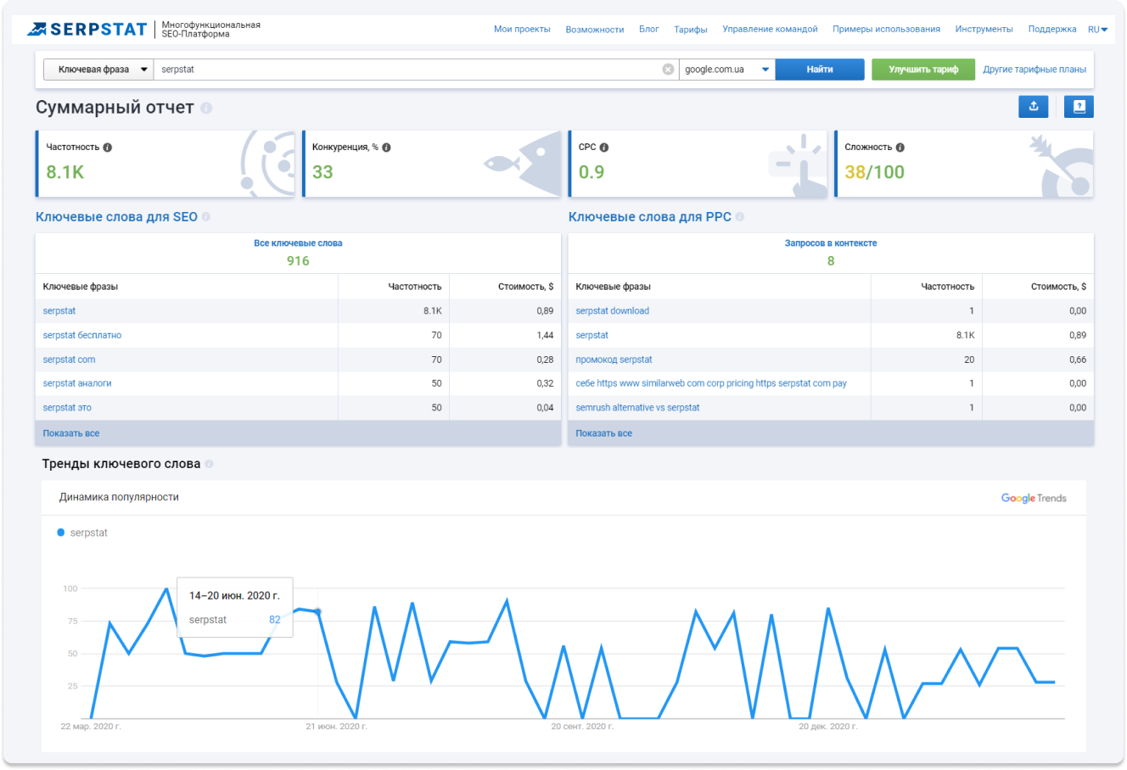This screenshot has width=1127, height=770.
Task: Click the SEO table Стоимость, $ column header
Action: 526,287
